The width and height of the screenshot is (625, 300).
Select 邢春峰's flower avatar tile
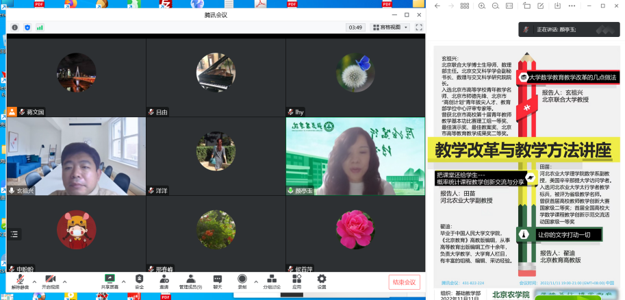(x=216, y=234)
